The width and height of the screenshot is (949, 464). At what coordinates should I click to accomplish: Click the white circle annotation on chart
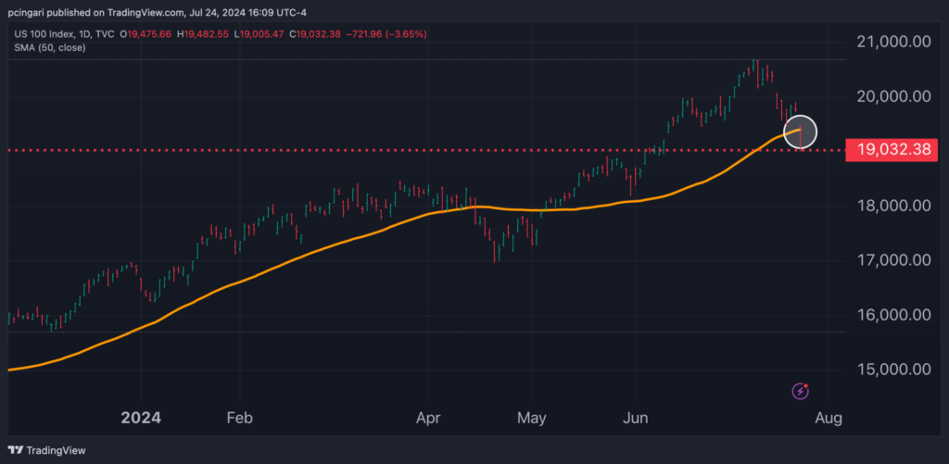(x=800, y=132)
